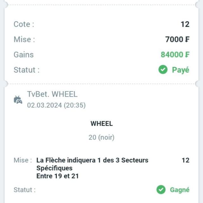Viewport: 203px width, 203px height.
Task: Click the Cote : label
Action: 24,24
